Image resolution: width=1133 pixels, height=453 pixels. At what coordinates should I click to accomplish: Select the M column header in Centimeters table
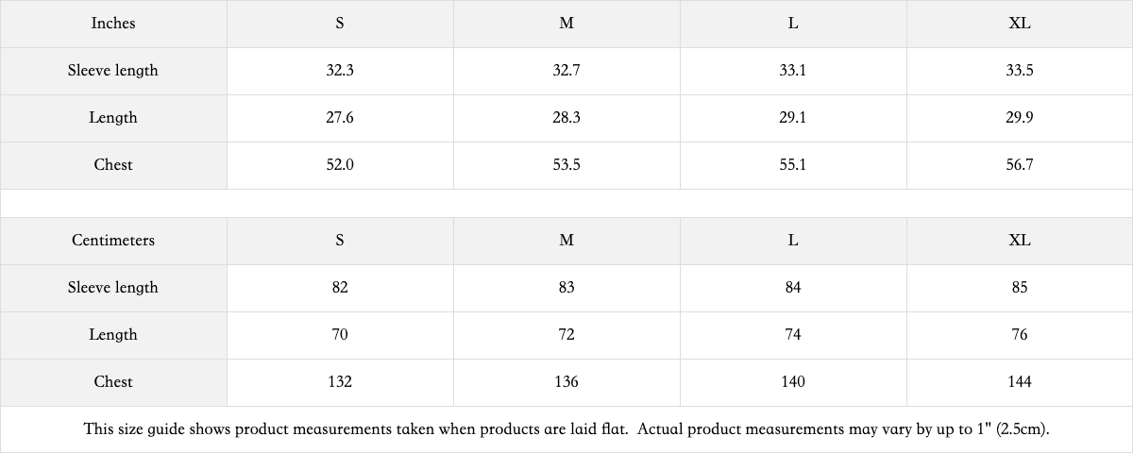click(566, 241)
